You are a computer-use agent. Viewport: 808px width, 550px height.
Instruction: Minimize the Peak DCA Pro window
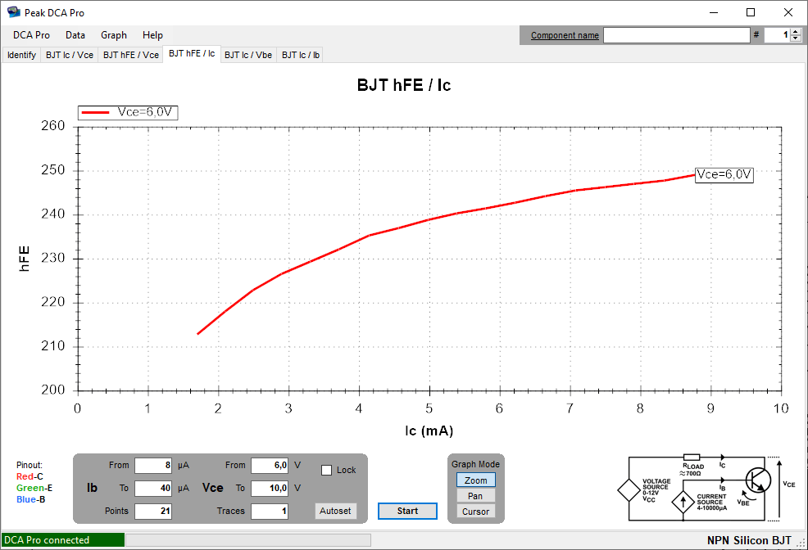(x=714, y=12)
